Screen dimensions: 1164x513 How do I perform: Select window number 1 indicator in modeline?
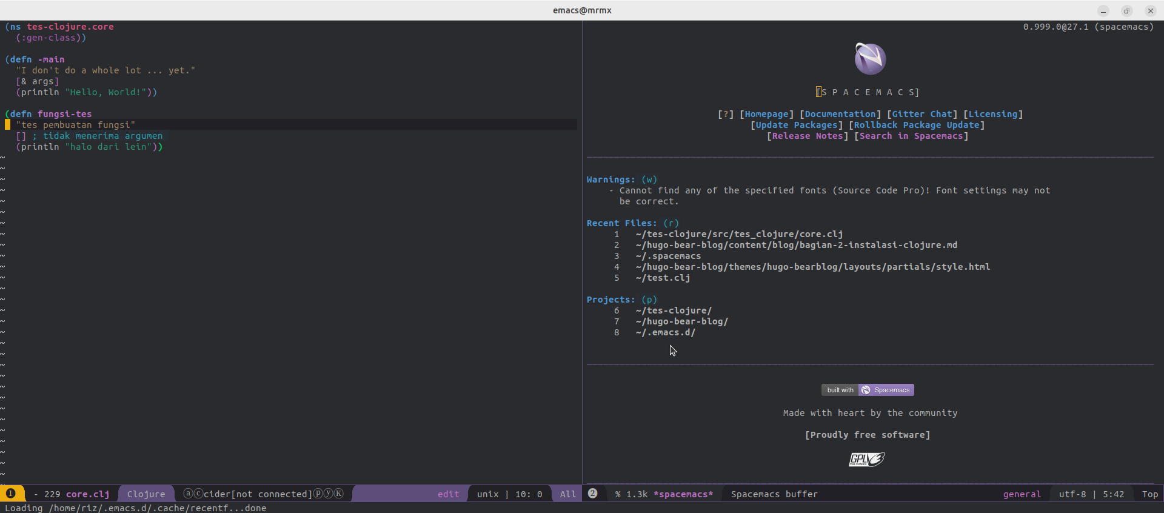coord(11,494)
